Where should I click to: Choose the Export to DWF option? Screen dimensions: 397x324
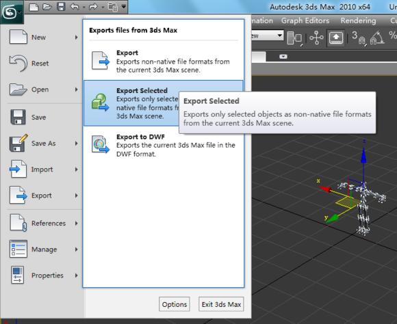pyautogui.click(x=164, y=145)
